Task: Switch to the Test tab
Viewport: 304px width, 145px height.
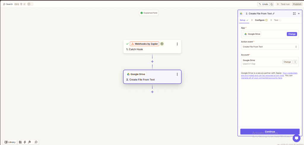Action: (x=278, y=20)
